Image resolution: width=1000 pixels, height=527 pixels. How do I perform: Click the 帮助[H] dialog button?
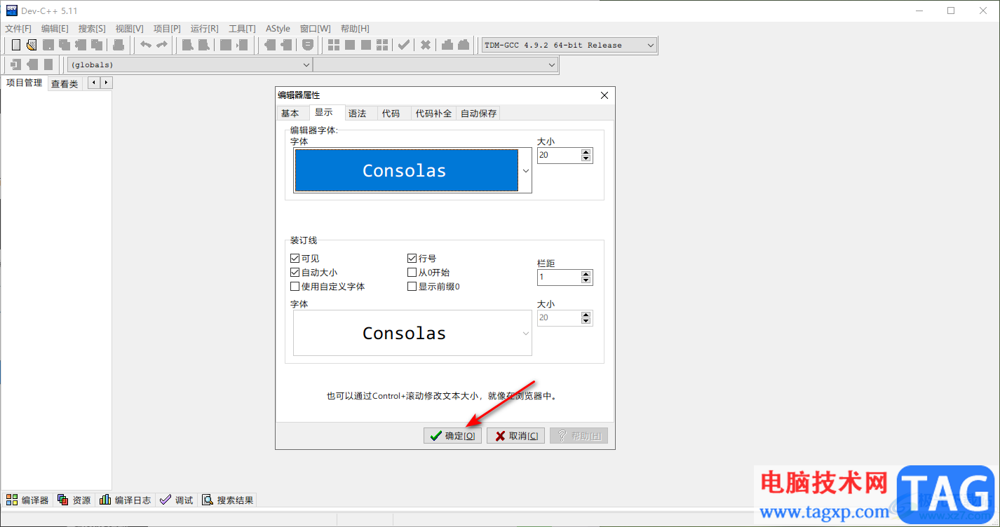[579, 436]
